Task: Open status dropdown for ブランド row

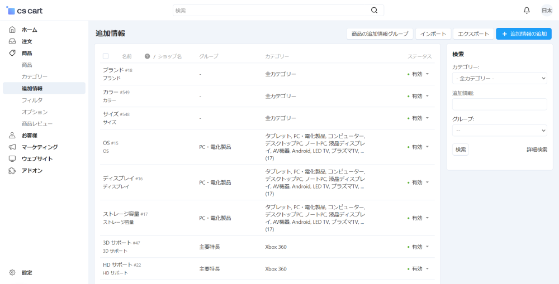Action: [419, 74]
